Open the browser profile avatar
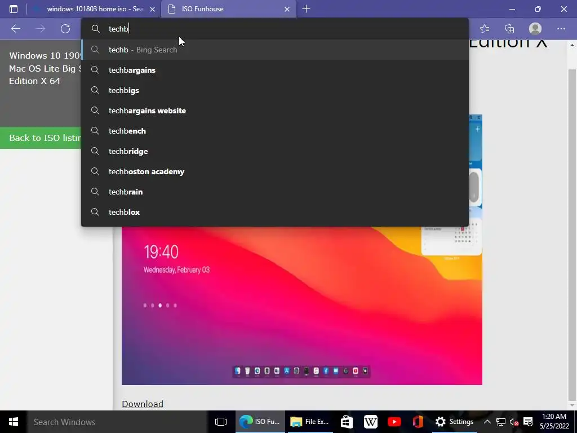 coord(535,29)
